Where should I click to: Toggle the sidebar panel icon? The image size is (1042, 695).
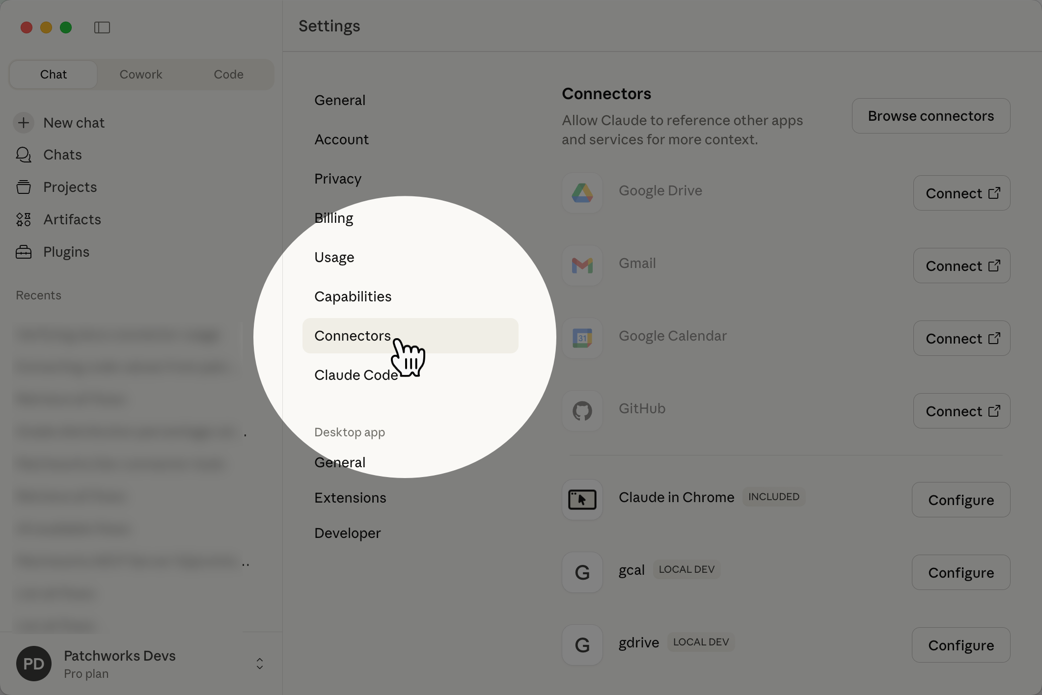point(102,27)
